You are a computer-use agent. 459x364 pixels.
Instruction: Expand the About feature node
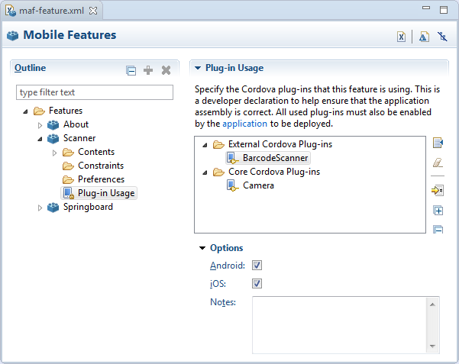40,124
